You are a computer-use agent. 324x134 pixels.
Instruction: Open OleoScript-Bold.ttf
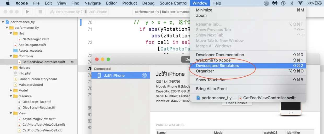pos(37,102)
